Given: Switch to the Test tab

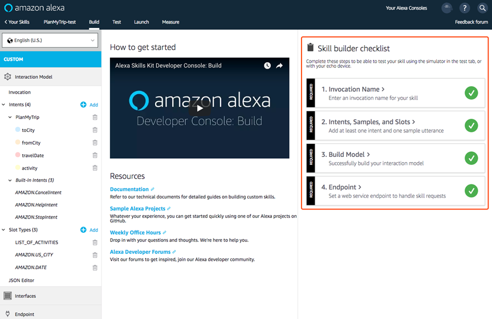Looking at the screenshot, I should click(117, 22).
